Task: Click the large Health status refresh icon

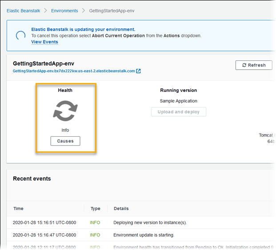Action: coord(65,111)
